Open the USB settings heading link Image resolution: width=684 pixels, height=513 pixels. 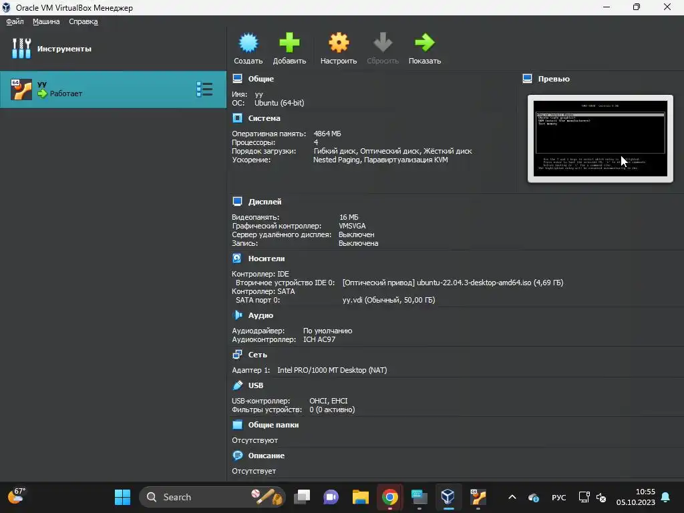click(x=256, y=385)
